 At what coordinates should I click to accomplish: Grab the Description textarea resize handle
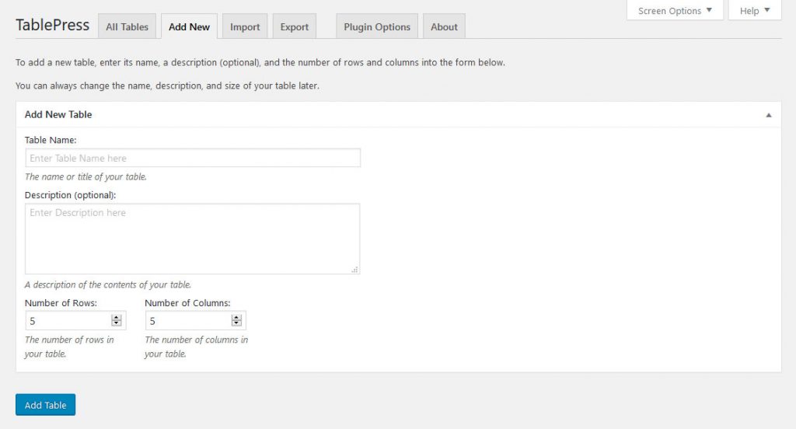pos(355,270)
